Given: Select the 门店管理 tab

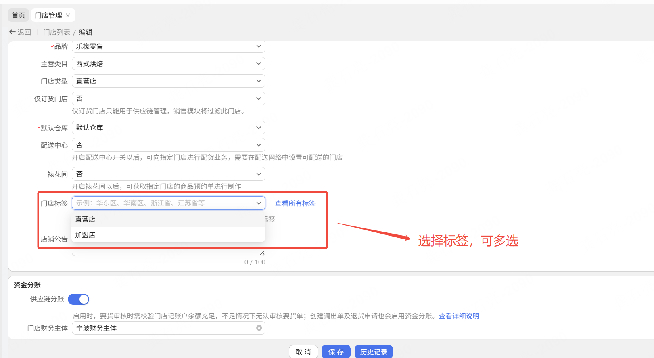Looking at the screenshot, I should 48,15.
